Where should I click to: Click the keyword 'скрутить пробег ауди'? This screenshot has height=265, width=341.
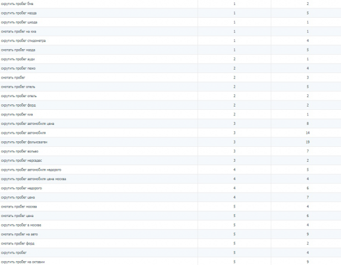[18, 59]
